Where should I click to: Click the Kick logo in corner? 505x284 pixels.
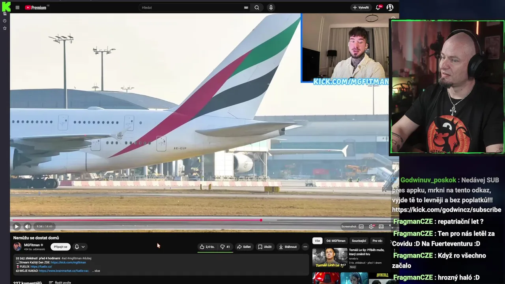6,6
